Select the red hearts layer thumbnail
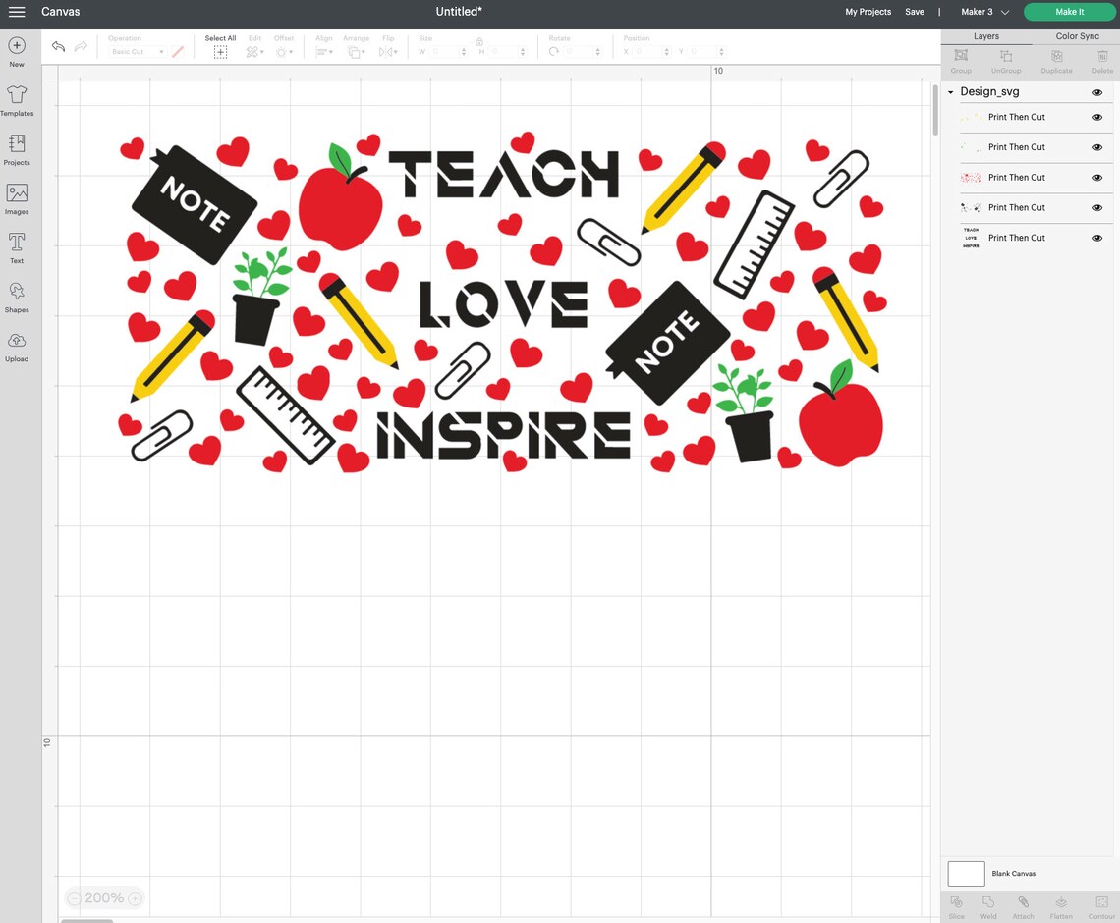This screenshot has width=1120, height=923. pyautogui.click(x=970, y=178)
